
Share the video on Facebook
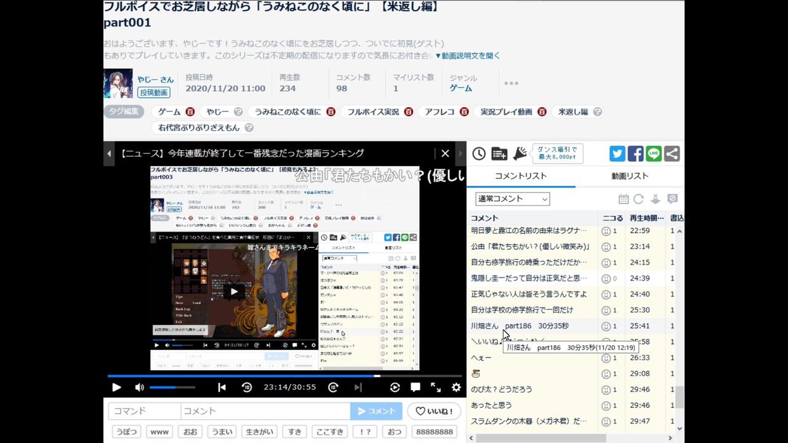pos(635,154)
